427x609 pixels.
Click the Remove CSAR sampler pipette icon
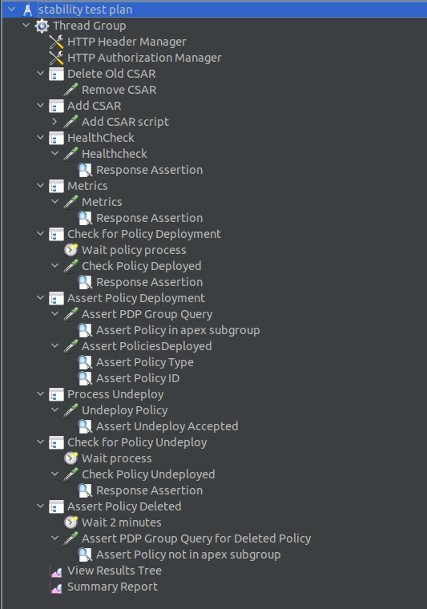click(x=70, y=90)
